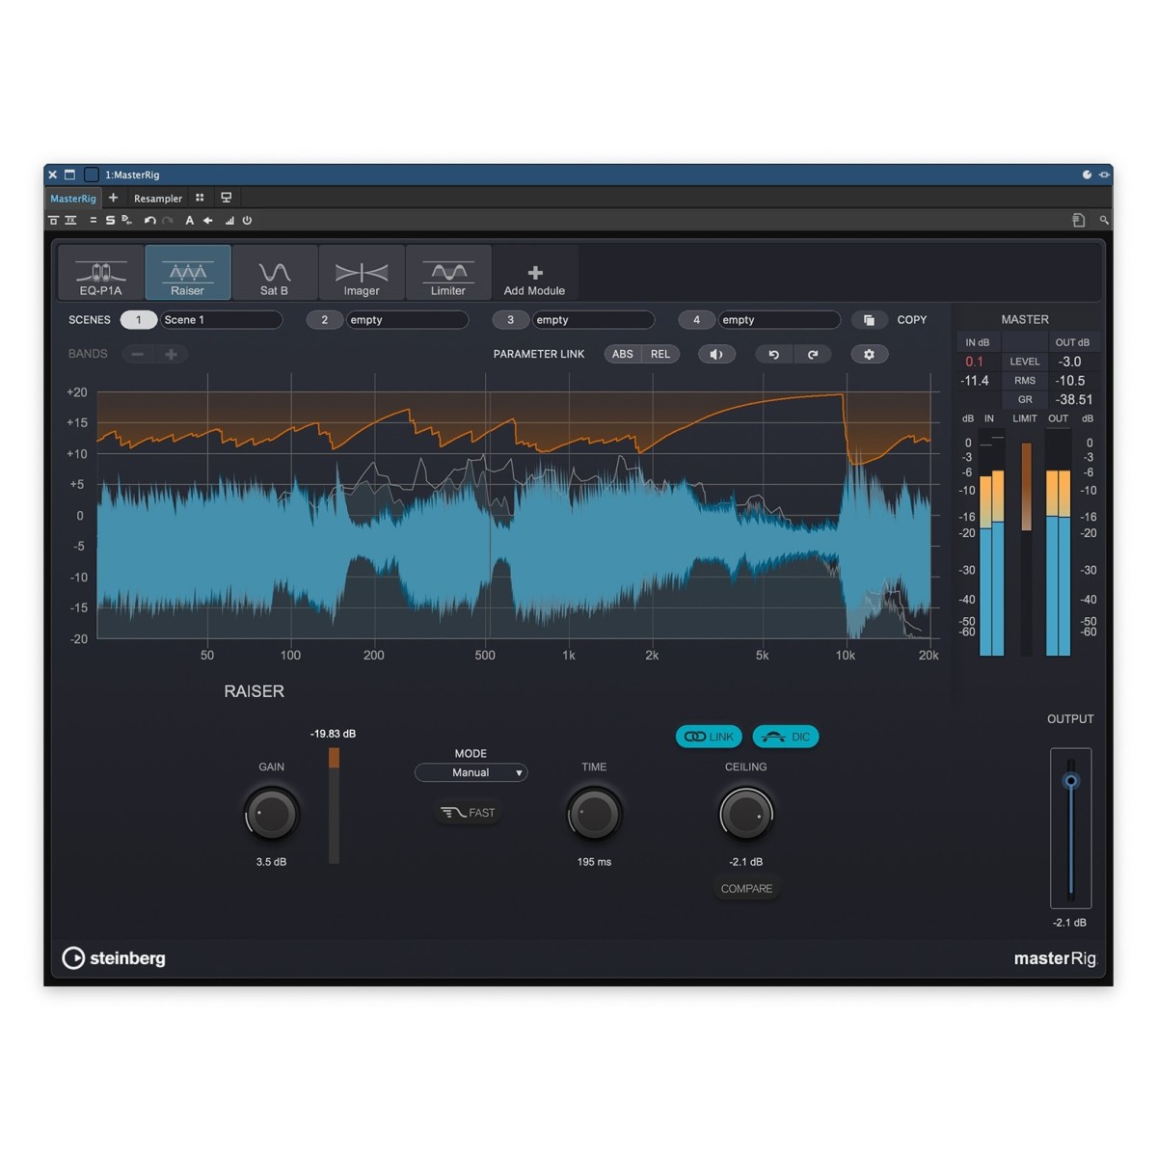Remove a band with the minus button
This screenshot has height=1157, width=1157.
pyautogui.click(x=138, y=354)
